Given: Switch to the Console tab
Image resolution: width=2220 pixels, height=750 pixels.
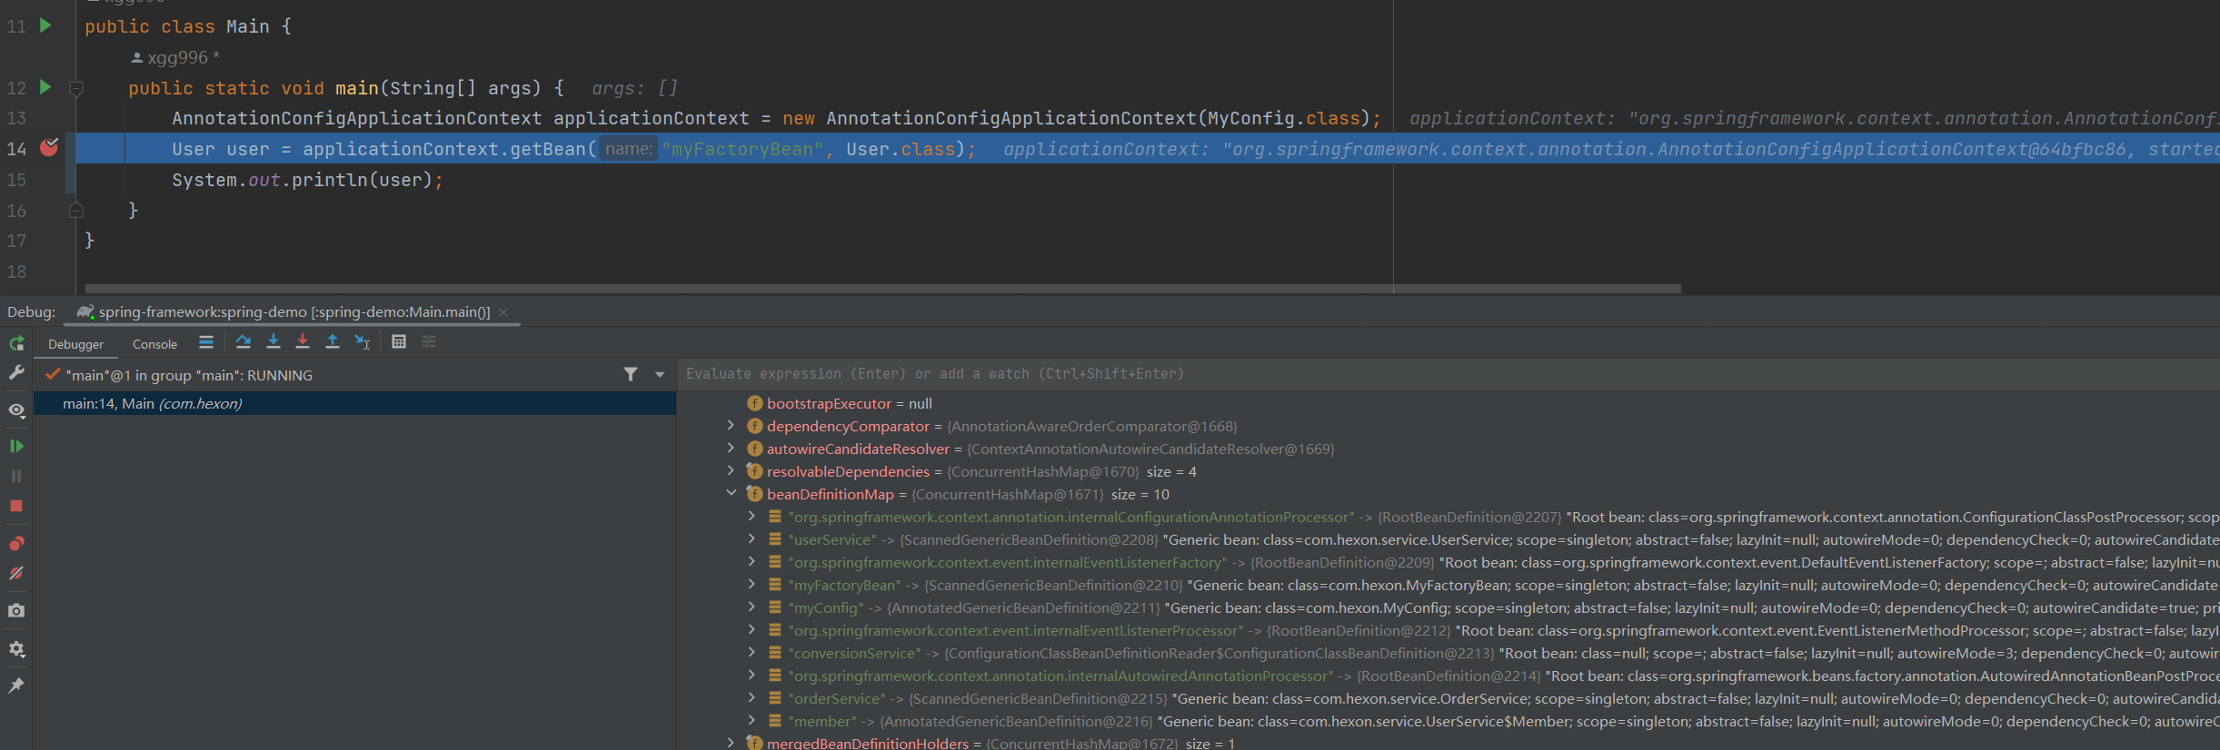Looking at the screenshot, I should point(154,344).
